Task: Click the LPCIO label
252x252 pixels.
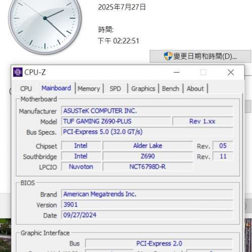Action: [48, 167]
